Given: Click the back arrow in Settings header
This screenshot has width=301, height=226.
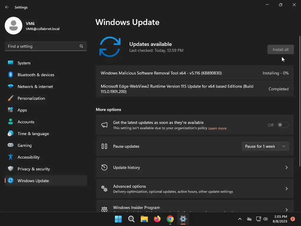Looking at the screenshot, I should (7, 7).
